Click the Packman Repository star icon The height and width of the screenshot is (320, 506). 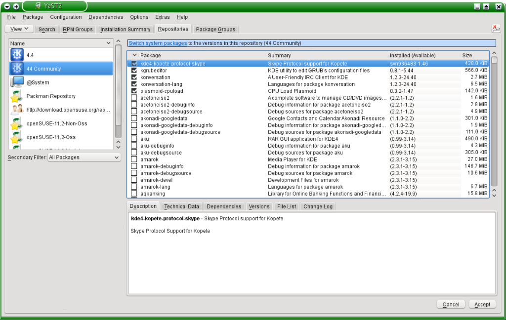point(17,96)
